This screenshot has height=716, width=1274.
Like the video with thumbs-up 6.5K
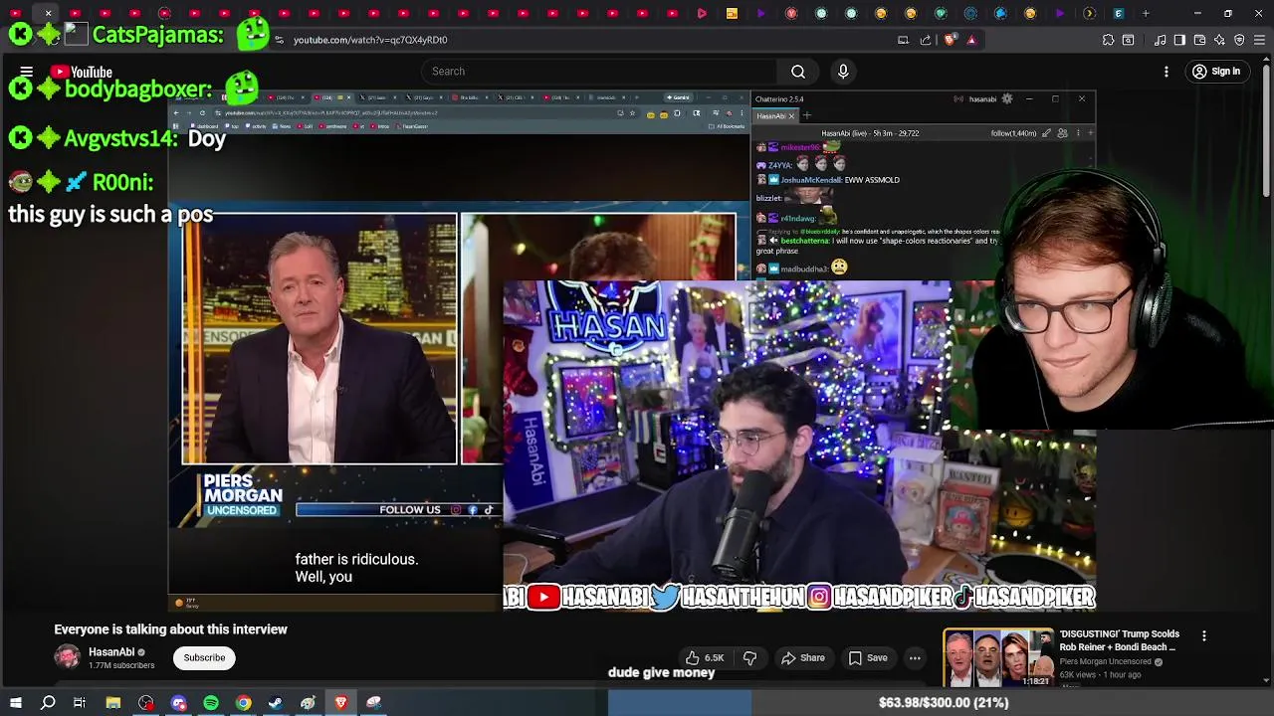704,657
